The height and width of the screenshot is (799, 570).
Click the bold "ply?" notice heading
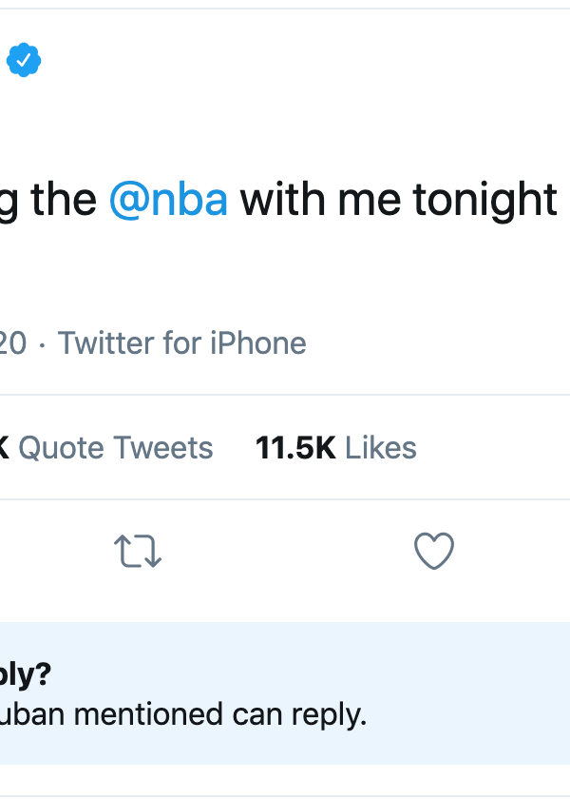click(x=26, y=674)
